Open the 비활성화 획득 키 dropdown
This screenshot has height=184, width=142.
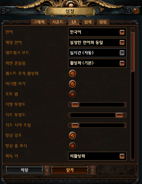(x=97, y=156)
